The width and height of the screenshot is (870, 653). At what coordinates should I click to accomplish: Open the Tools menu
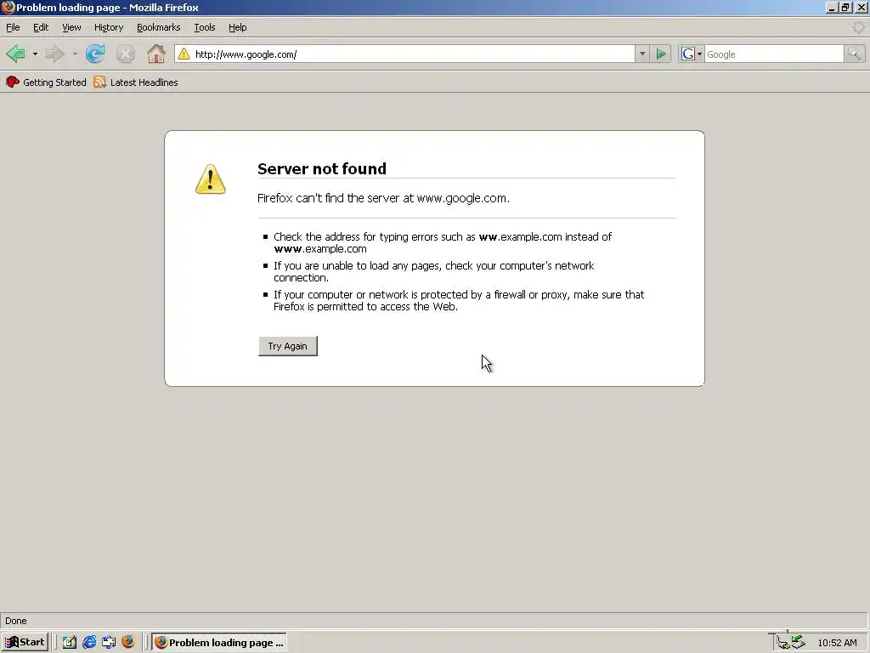coord(204,27)
